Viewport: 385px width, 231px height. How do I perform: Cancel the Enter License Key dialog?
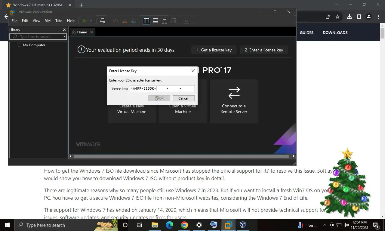pos(183,98)
